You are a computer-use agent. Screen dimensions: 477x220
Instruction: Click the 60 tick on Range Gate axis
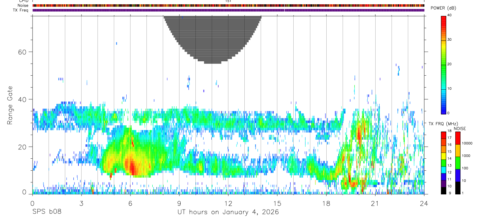pos(23,52)
